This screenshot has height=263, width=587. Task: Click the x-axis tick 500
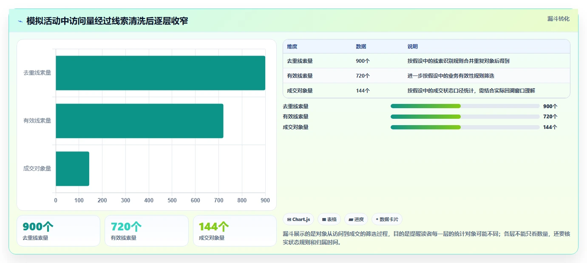click(172, 200)
